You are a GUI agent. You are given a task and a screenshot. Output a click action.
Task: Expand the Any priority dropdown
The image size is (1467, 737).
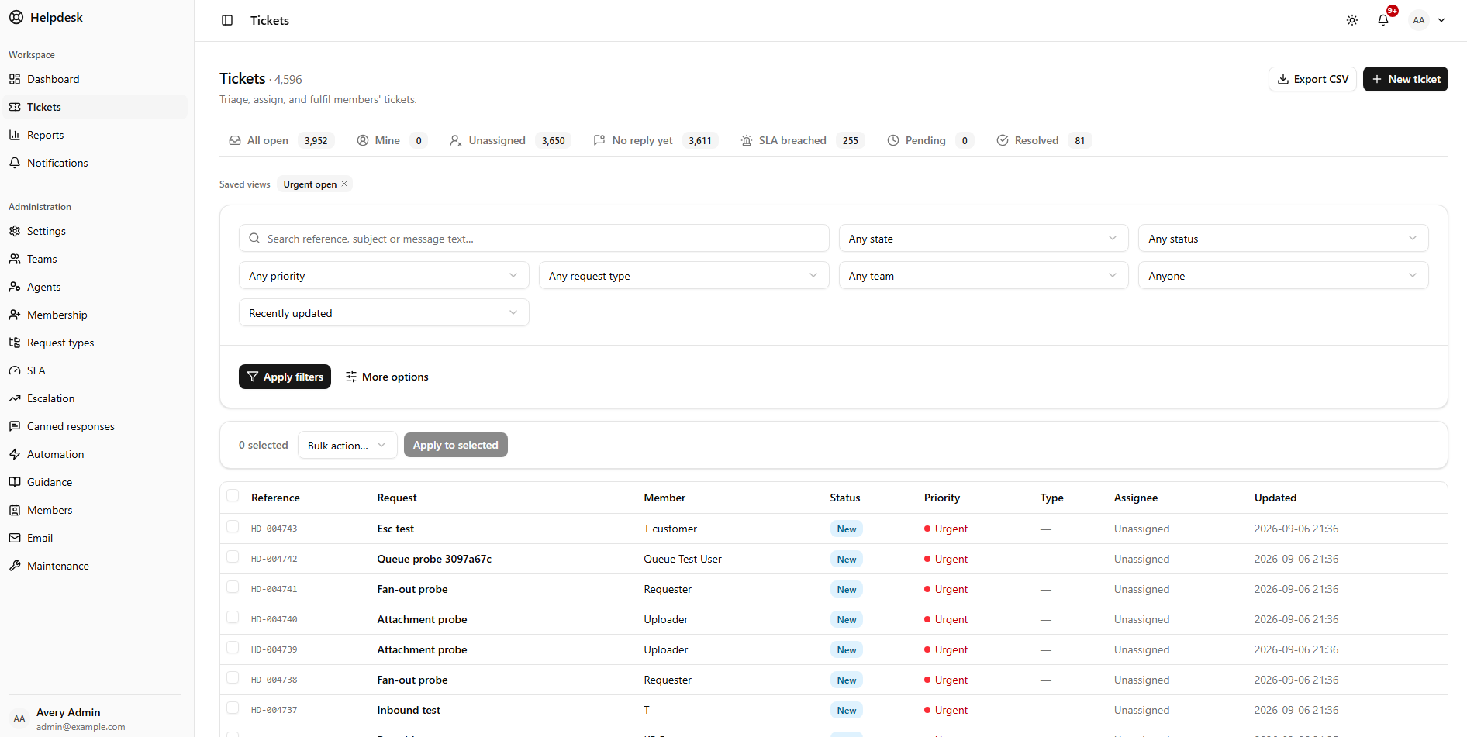point(384,276)
